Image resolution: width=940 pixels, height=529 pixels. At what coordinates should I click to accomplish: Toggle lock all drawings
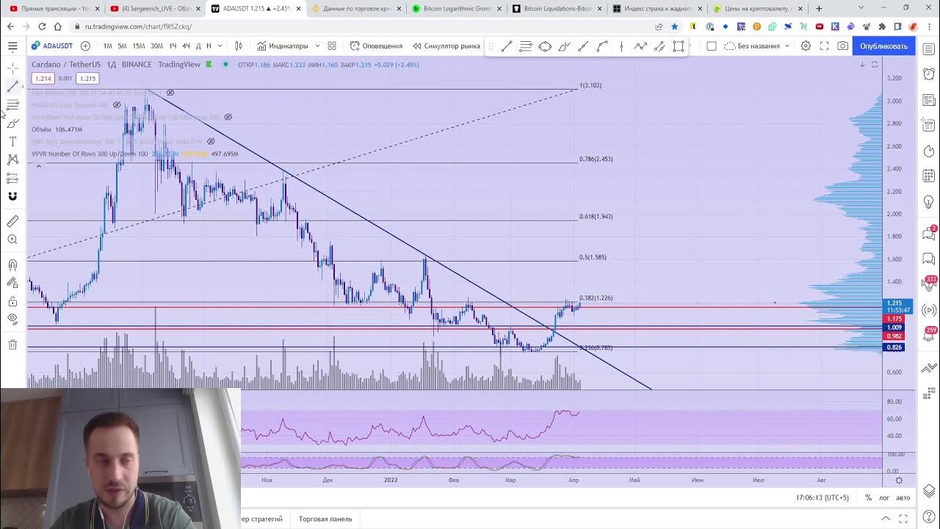12,301
